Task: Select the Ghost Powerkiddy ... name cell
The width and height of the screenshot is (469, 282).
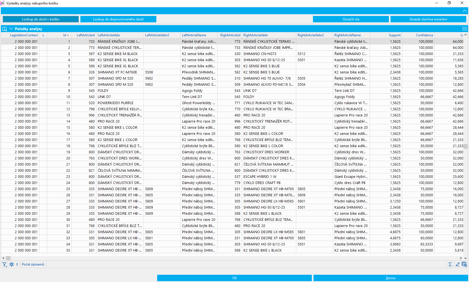Action: tap(199, 103)
